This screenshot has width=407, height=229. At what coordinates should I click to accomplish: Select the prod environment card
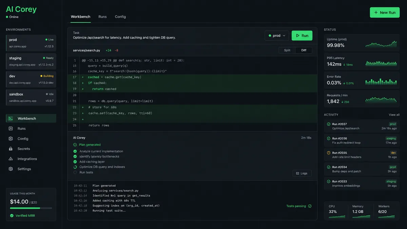[31, 43]
